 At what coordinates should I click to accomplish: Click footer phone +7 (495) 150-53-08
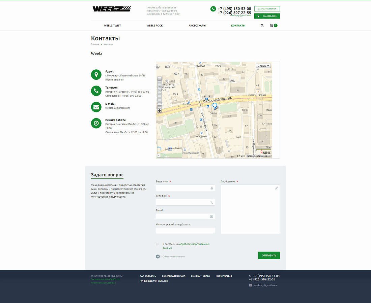coord(266,276)
